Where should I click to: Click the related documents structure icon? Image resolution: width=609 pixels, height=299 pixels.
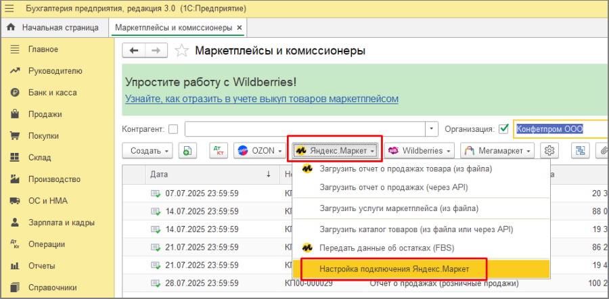click(581, 151)
